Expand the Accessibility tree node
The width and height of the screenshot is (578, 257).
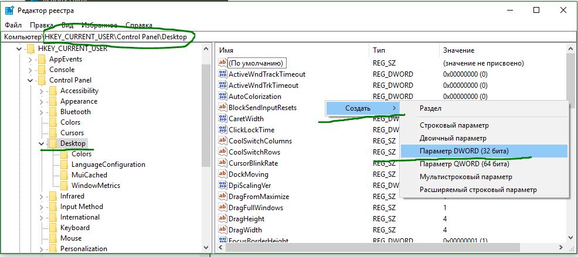tap(41, 91)
